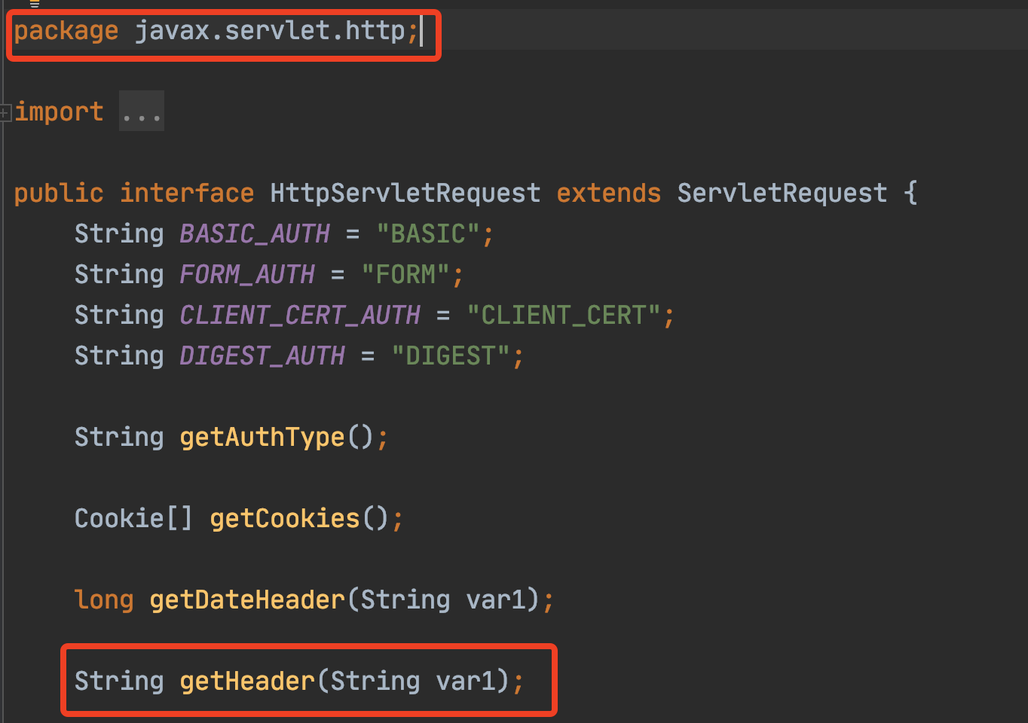Click the CLIENT_CERT_AUTH constant
The height and width of the screenshot is (723, 1028).
tap(300, 316)
